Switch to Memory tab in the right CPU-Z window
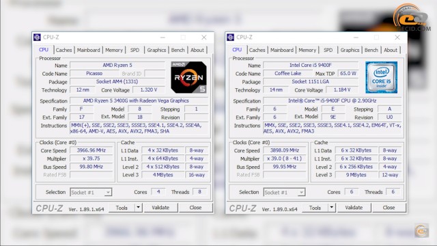Screen dimensions: 437x246 click(307, 50)
